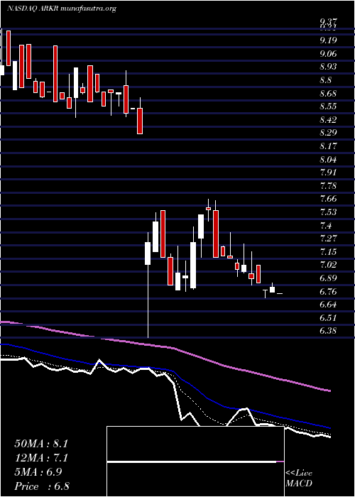
Task: Click the Price : 6.8 reading
Action: 42,486
